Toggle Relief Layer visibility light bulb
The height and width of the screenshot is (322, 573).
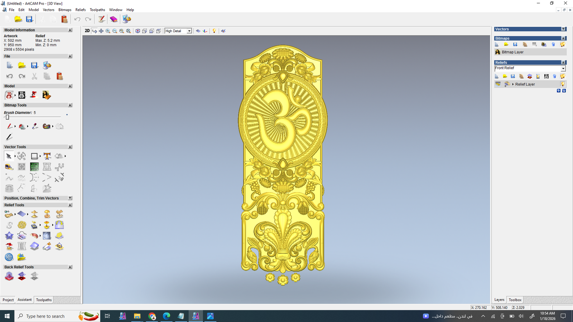(x=563, y=84)
